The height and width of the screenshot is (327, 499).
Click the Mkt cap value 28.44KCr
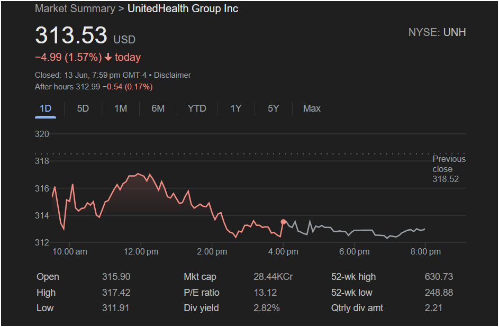273,277
